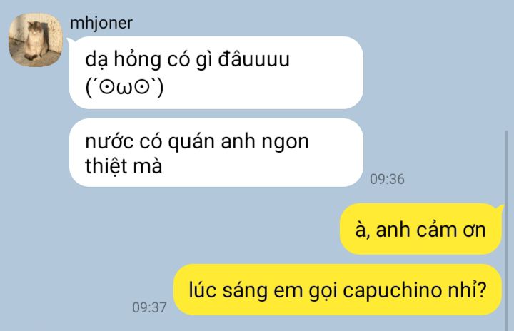The width and height of the screenshot is (514, 331).
Task: Click the words 'thiệt mà' on the second line
Action: tap(124, 166)
